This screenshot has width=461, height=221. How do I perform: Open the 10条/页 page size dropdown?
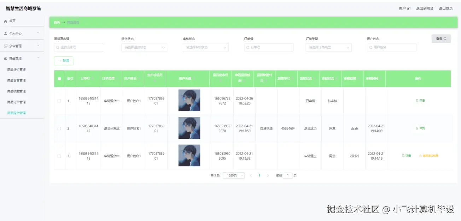click(x=234, y=175)
